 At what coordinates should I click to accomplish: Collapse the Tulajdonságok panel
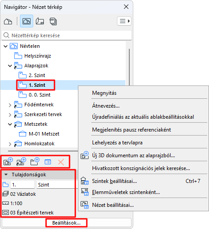click(6, 175)
